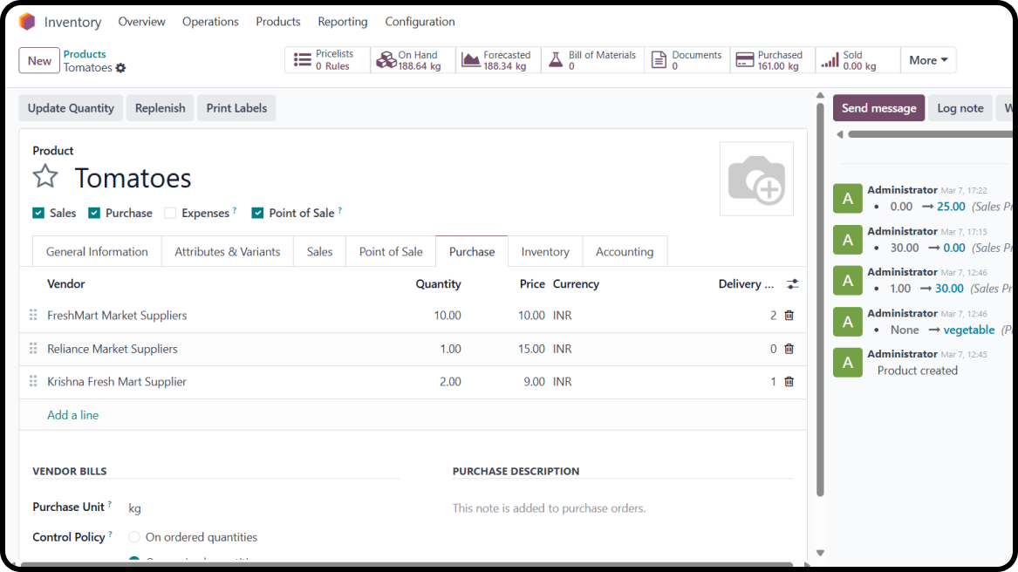The height and width of the screenshot is (572, 1018).
Task: Open the Reporting menu
Action: (x=342, y=22)
